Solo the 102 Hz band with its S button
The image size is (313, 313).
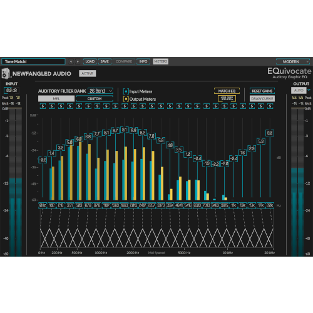[52, 106]
